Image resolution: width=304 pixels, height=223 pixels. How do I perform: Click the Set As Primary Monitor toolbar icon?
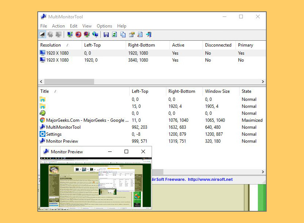(96, 34)
